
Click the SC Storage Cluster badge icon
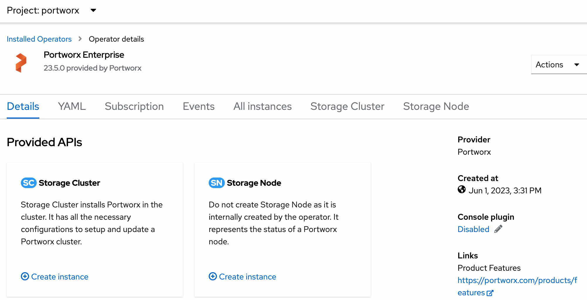[28, 183]
